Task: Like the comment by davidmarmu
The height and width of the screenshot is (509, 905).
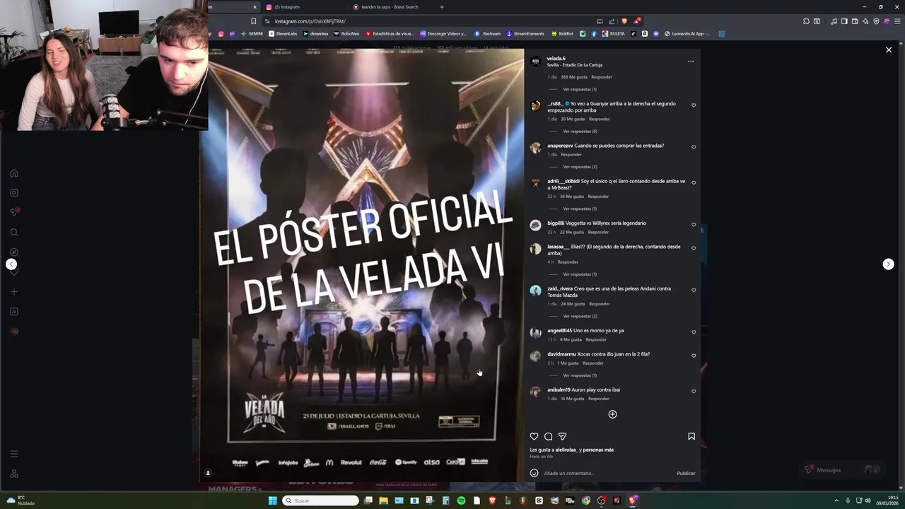Action: (694, 356)
